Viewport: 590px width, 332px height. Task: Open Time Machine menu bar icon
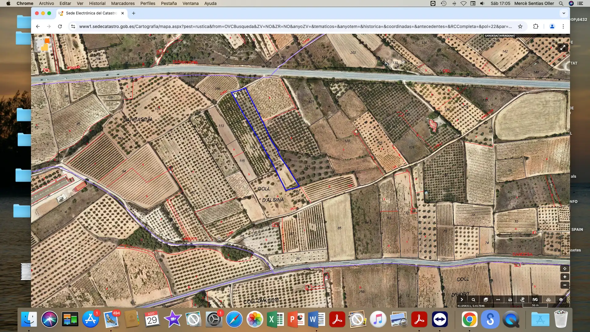point(443,3)
